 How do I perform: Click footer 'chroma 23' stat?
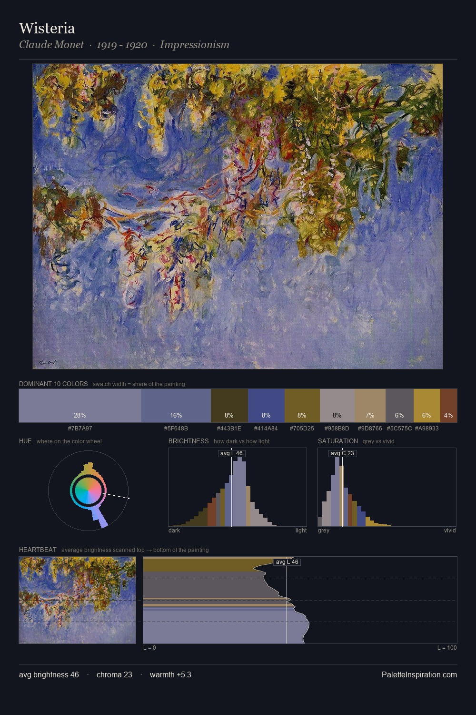tap(114, 674)
